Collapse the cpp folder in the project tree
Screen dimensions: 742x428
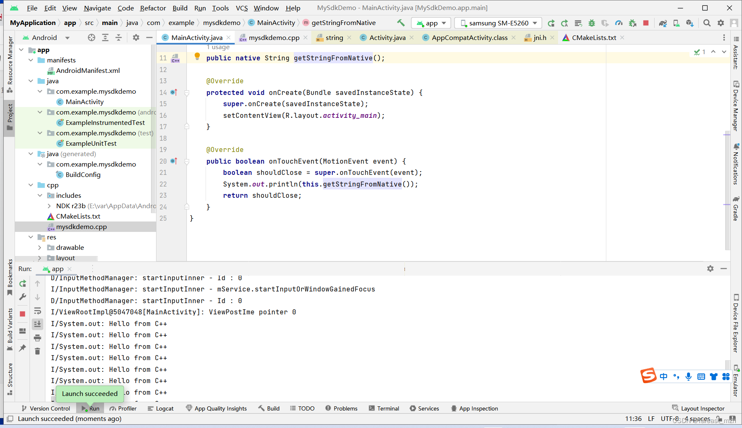coord(31,185)
